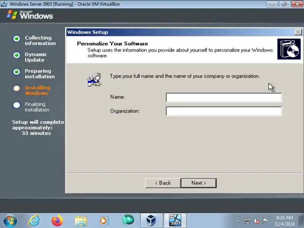Click the Preparing installation step bullet
The height and width of the screenshot is (228, 304).
tap(17, 72)
